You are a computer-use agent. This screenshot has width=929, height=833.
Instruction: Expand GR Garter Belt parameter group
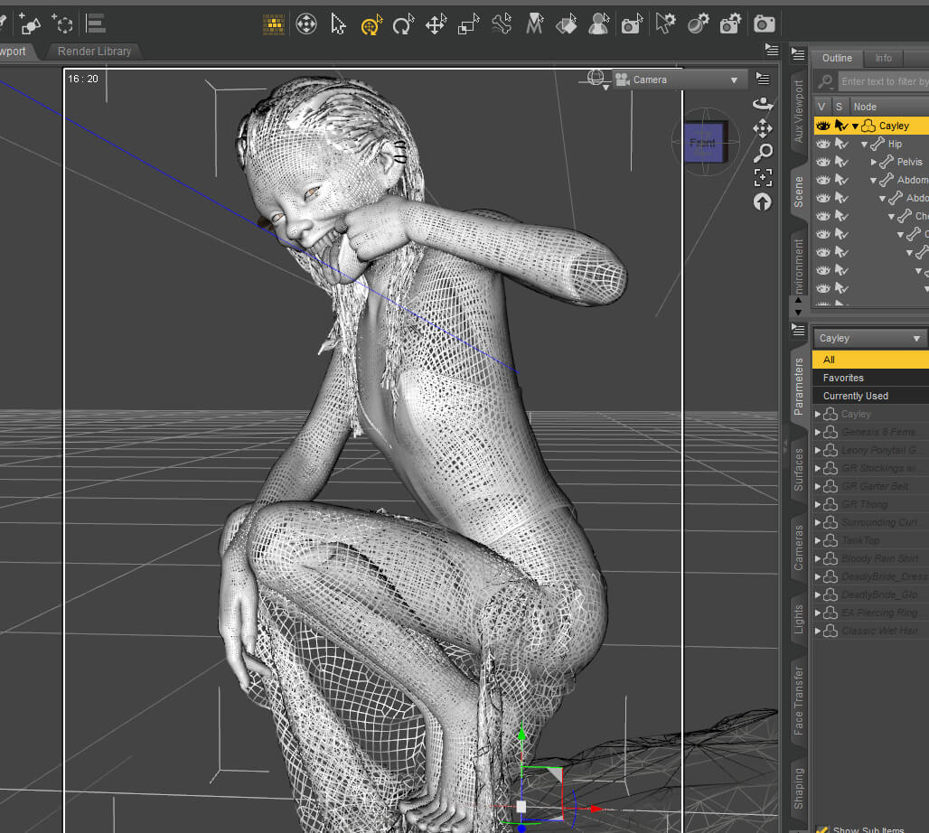pyautogui.click(x=818, y=486)
